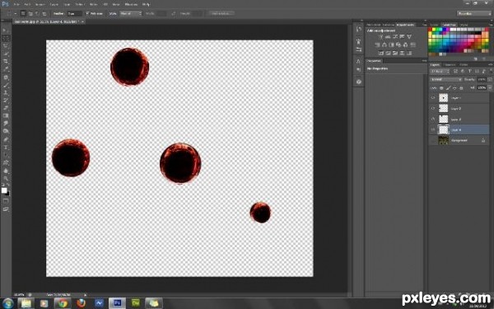Open the layer filter Kind dropdown
This screenshot has height=309, width=494.
coord(439,72)
